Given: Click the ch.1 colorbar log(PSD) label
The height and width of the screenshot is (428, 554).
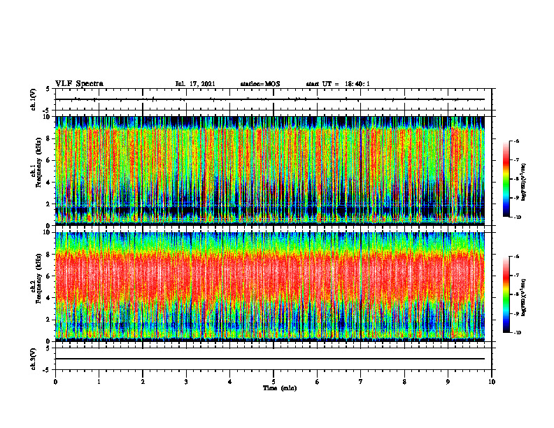Looking at the screenshot, I should pyautogui.click(x=524, y=182).
